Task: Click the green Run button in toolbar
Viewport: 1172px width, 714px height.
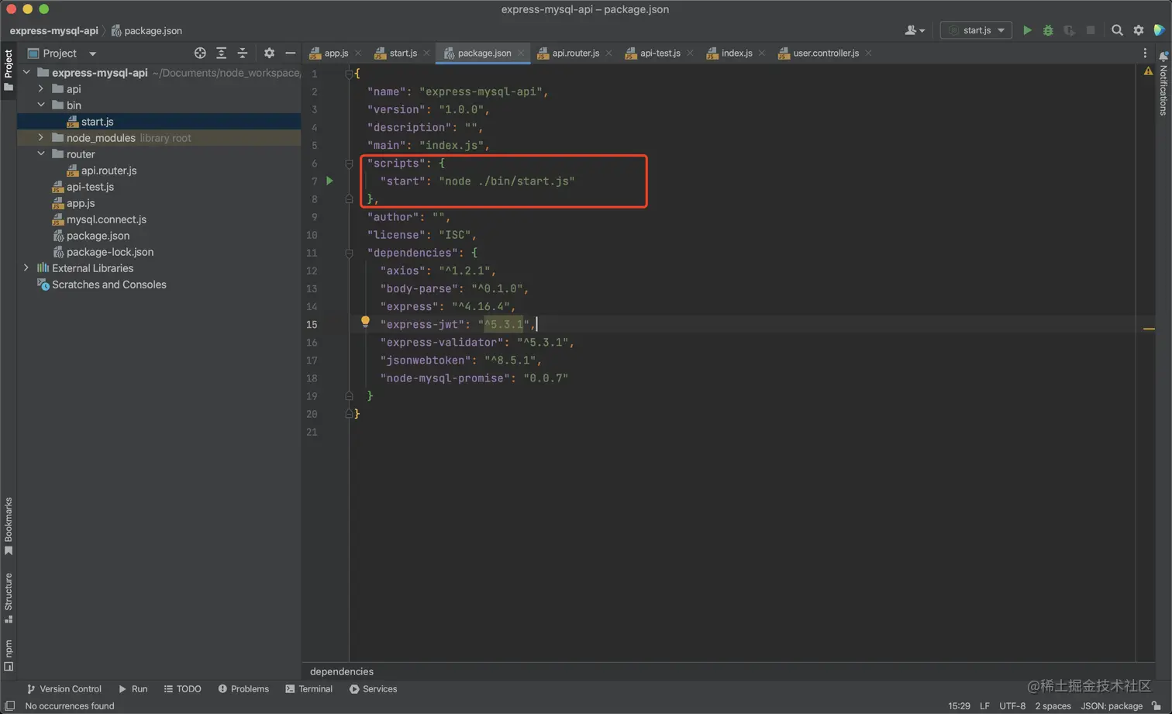Action: coord(1027,30)
